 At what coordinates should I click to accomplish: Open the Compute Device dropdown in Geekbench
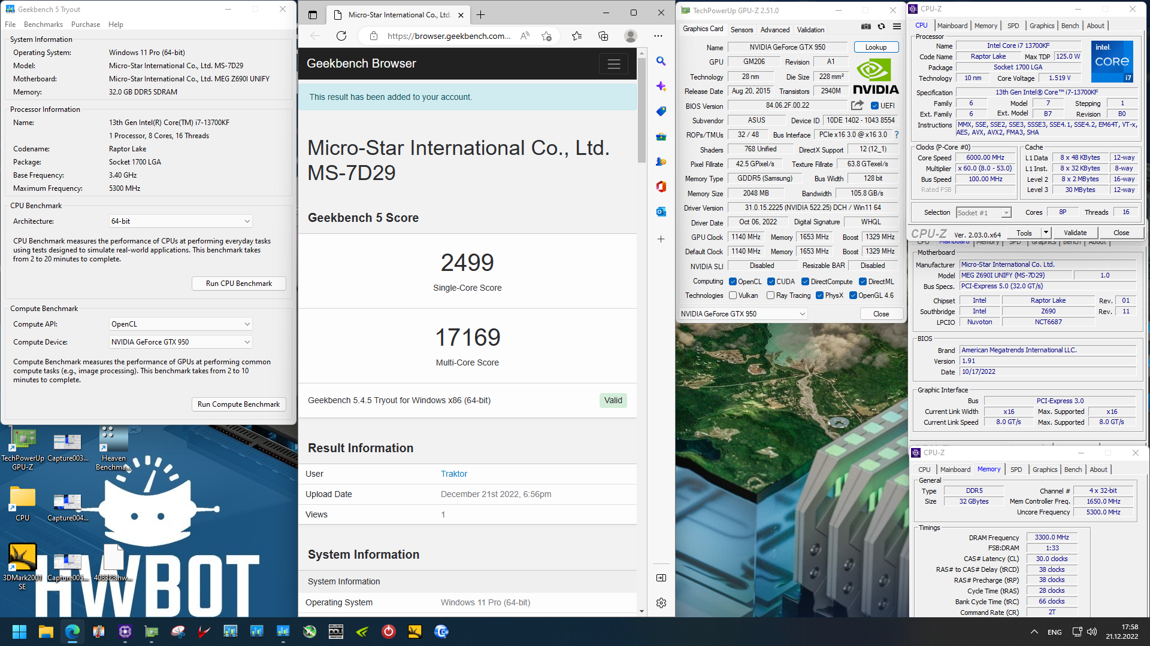[180, 342]
